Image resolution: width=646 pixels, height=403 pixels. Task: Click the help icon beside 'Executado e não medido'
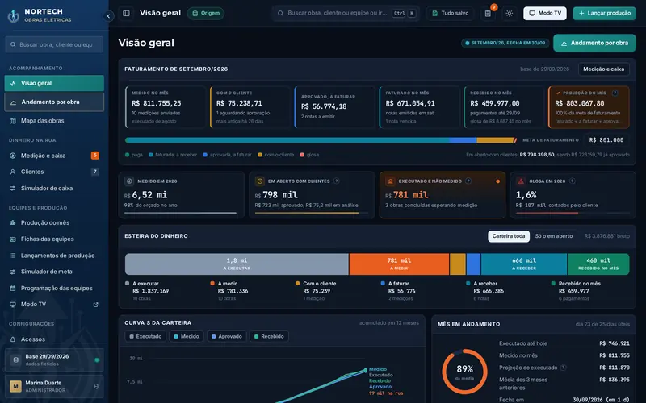pos(468,181)
